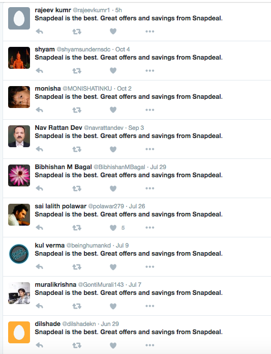This screenshot has width=271, height=354.
Task: Like sai lalith polawar's tweet with 5 likes
Action: pyautogui.click(x=113, y=228)
